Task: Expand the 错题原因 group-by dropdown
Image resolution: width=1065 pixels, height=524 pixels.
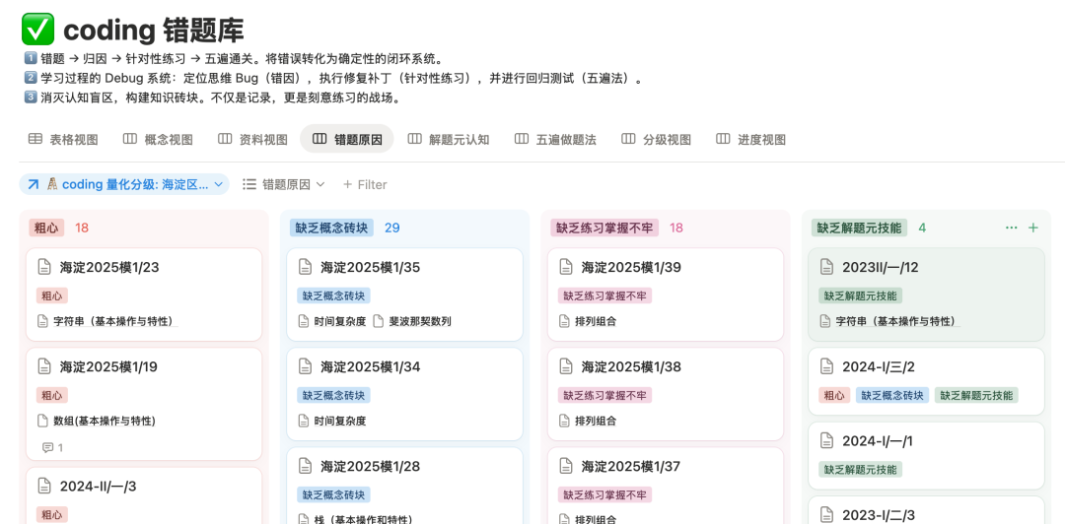Action: click(284, 184)
